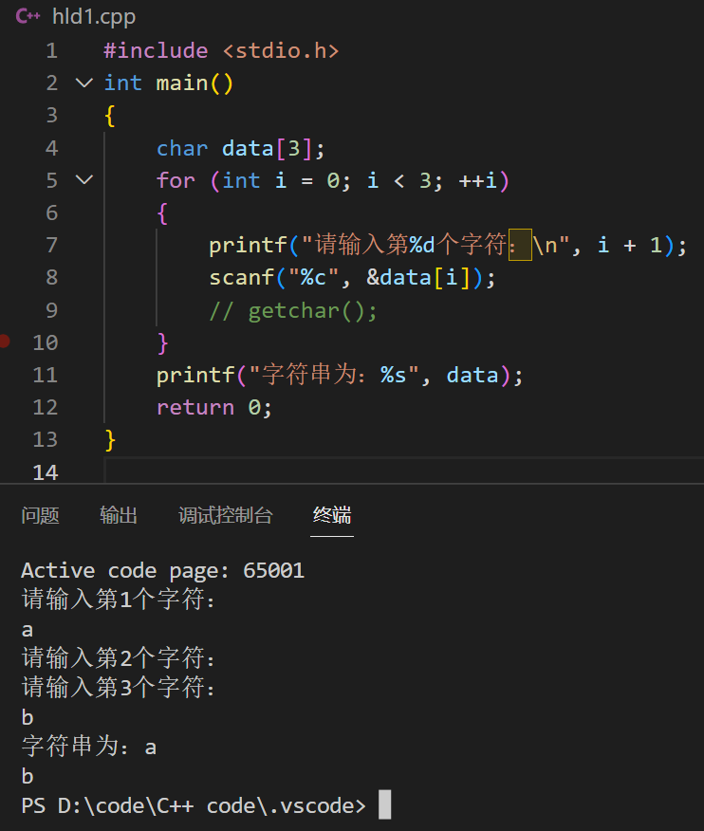Click the printf "字符串为: %s" statement
This screenshot has height=831, width=704.
pyautogui.click(x=340, y=376)
